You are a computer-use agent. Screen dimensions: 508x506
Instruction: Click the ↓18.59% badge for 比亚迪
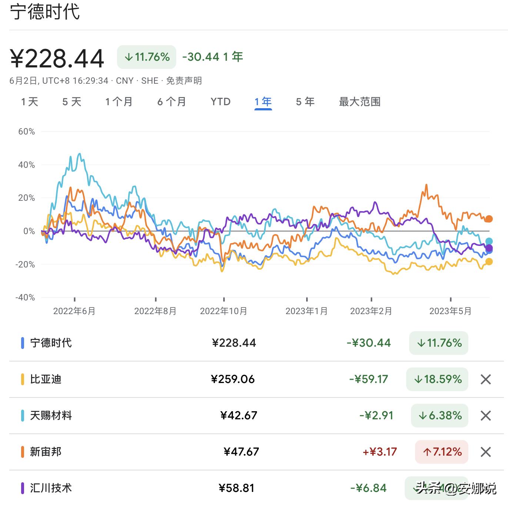coord(437,379)
